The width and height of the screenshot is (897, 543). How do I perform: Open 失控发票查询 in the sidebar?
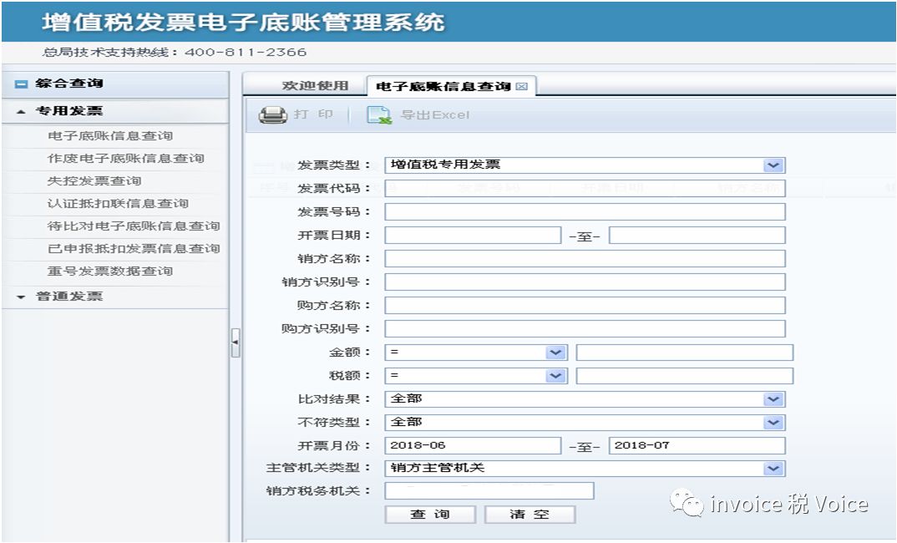point(94,181)
